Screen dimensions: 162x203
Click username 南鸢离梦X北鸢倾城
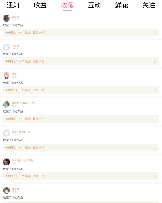(x=23, y=160)
